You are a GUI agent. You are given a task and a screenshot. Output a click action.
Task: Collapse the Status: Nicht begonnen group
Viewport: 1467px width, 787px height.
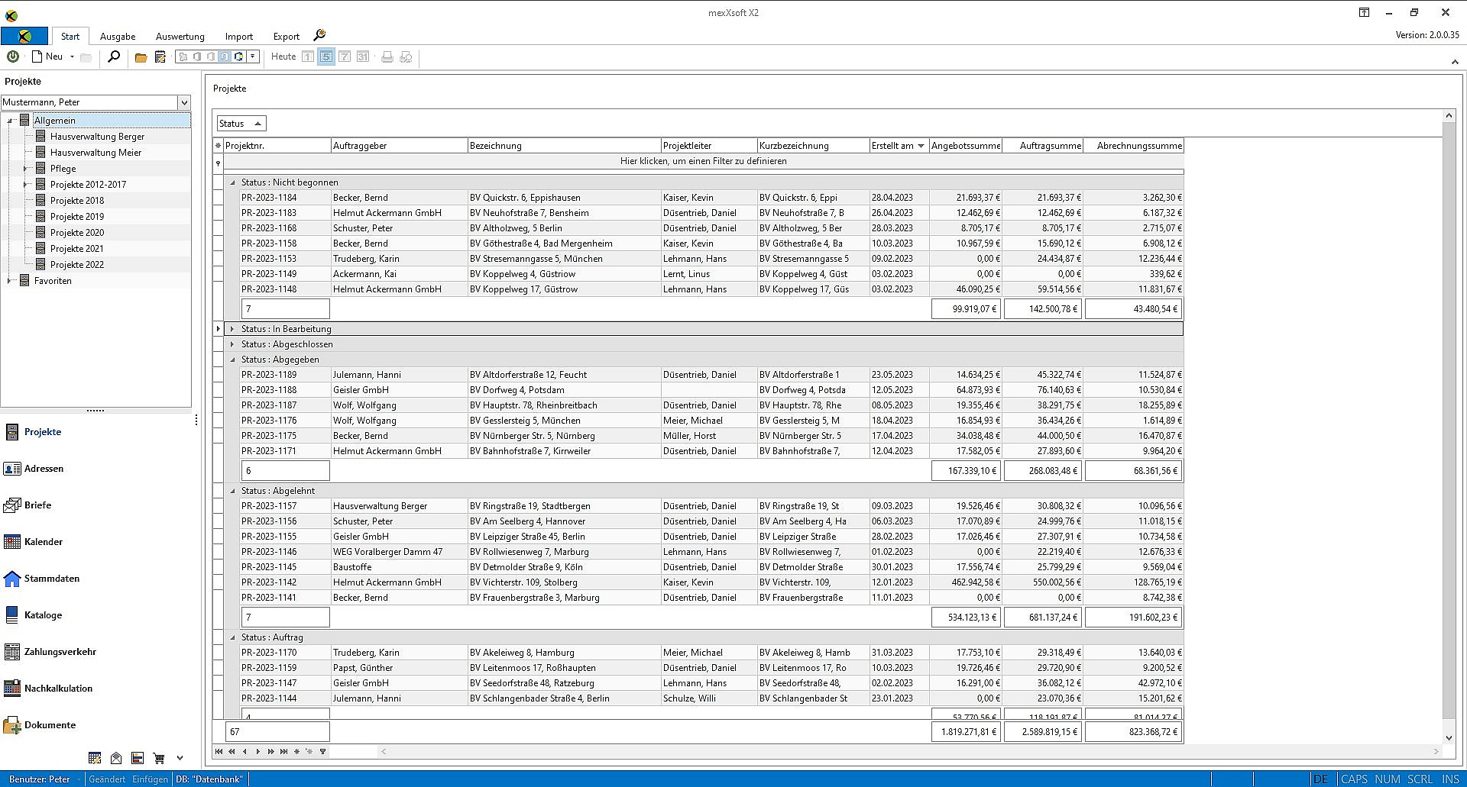click(233, 182)
